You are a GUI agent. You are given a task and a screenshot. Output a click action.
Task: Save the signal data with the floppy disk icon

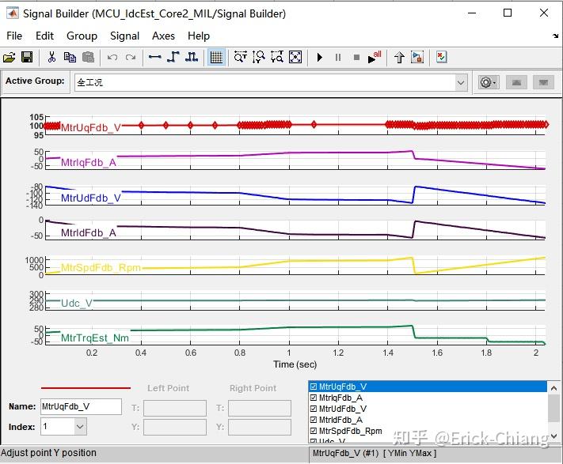point(27,58)
